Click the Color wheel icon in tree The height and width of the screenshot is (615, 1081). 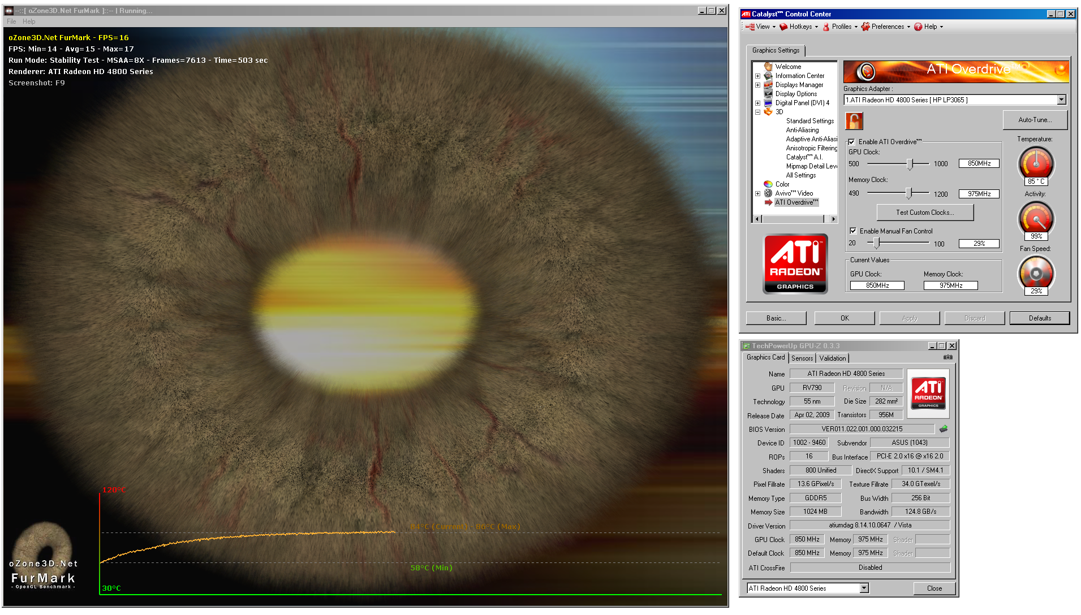768,184
